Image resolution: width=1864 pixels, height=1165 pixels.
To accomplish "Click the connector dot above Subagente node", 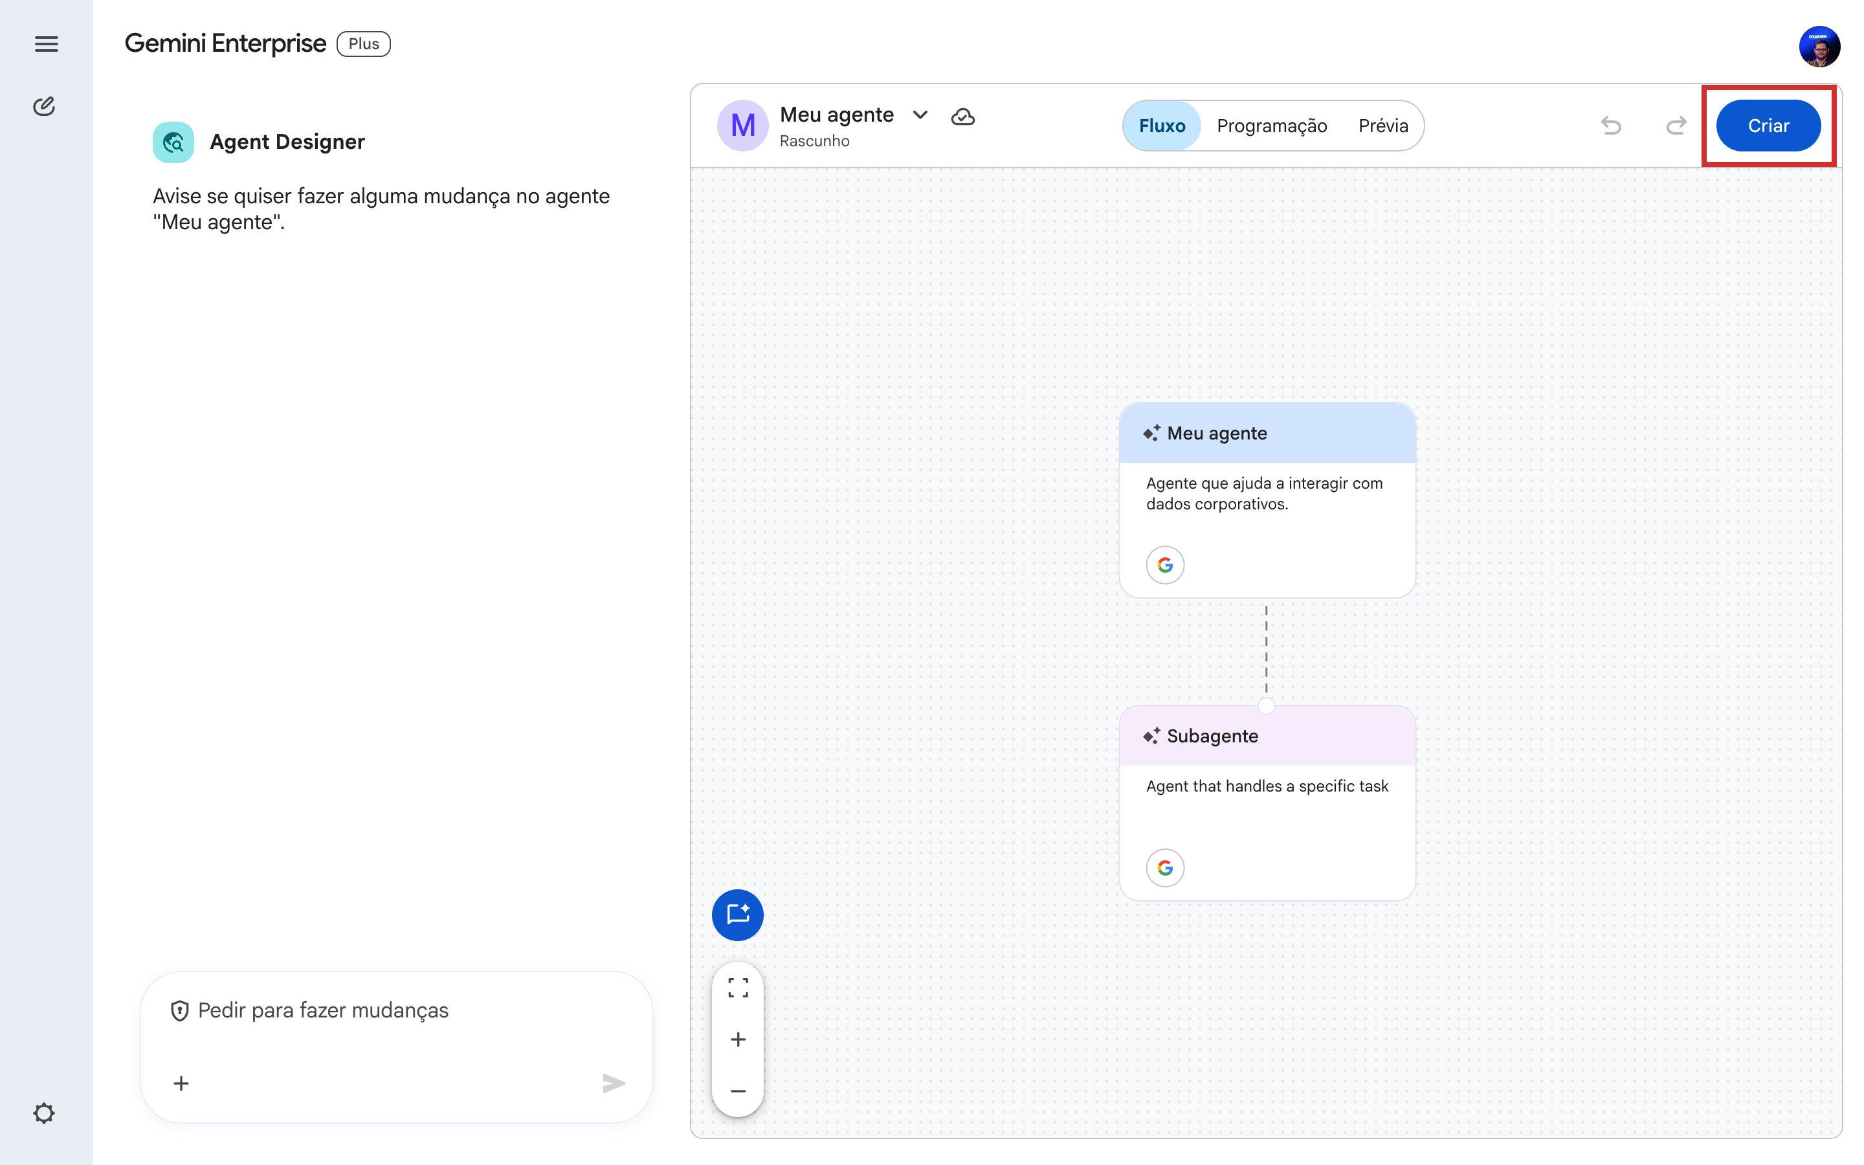I will (x=1265, y=705).
